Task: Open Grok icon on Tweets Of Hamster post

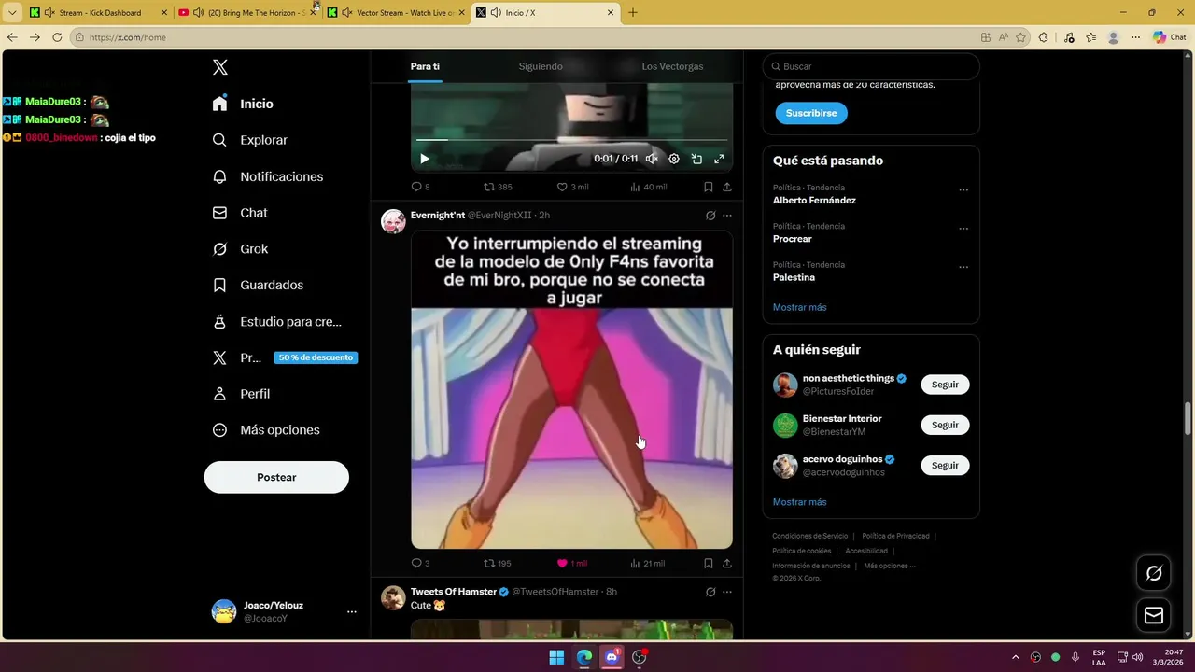Action: pyautogui.click(x=710, y=592)
